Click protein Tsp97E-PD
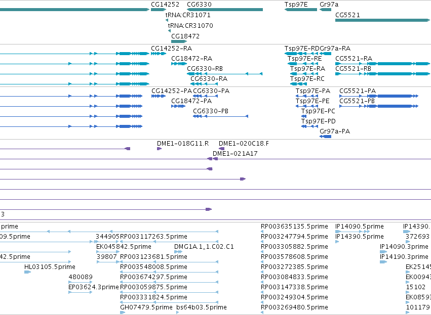The height and width of the screenshot is (315, 431). click(318, 121)
